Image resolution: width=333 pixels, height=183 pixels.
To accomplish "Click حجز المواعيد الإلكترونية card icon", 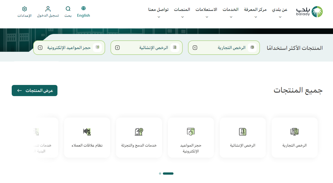I will click(x=191, y=132).
